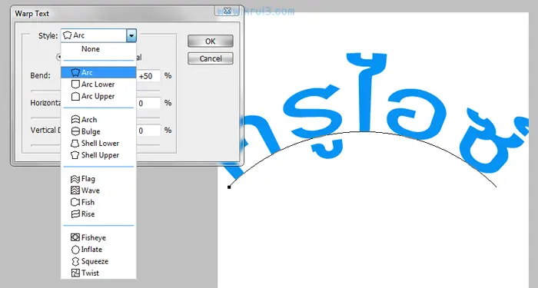Image resolution: width=538 pixels, height=288 pixels.
Task: Choose the Wave warp icon
Action: point(75,190)
